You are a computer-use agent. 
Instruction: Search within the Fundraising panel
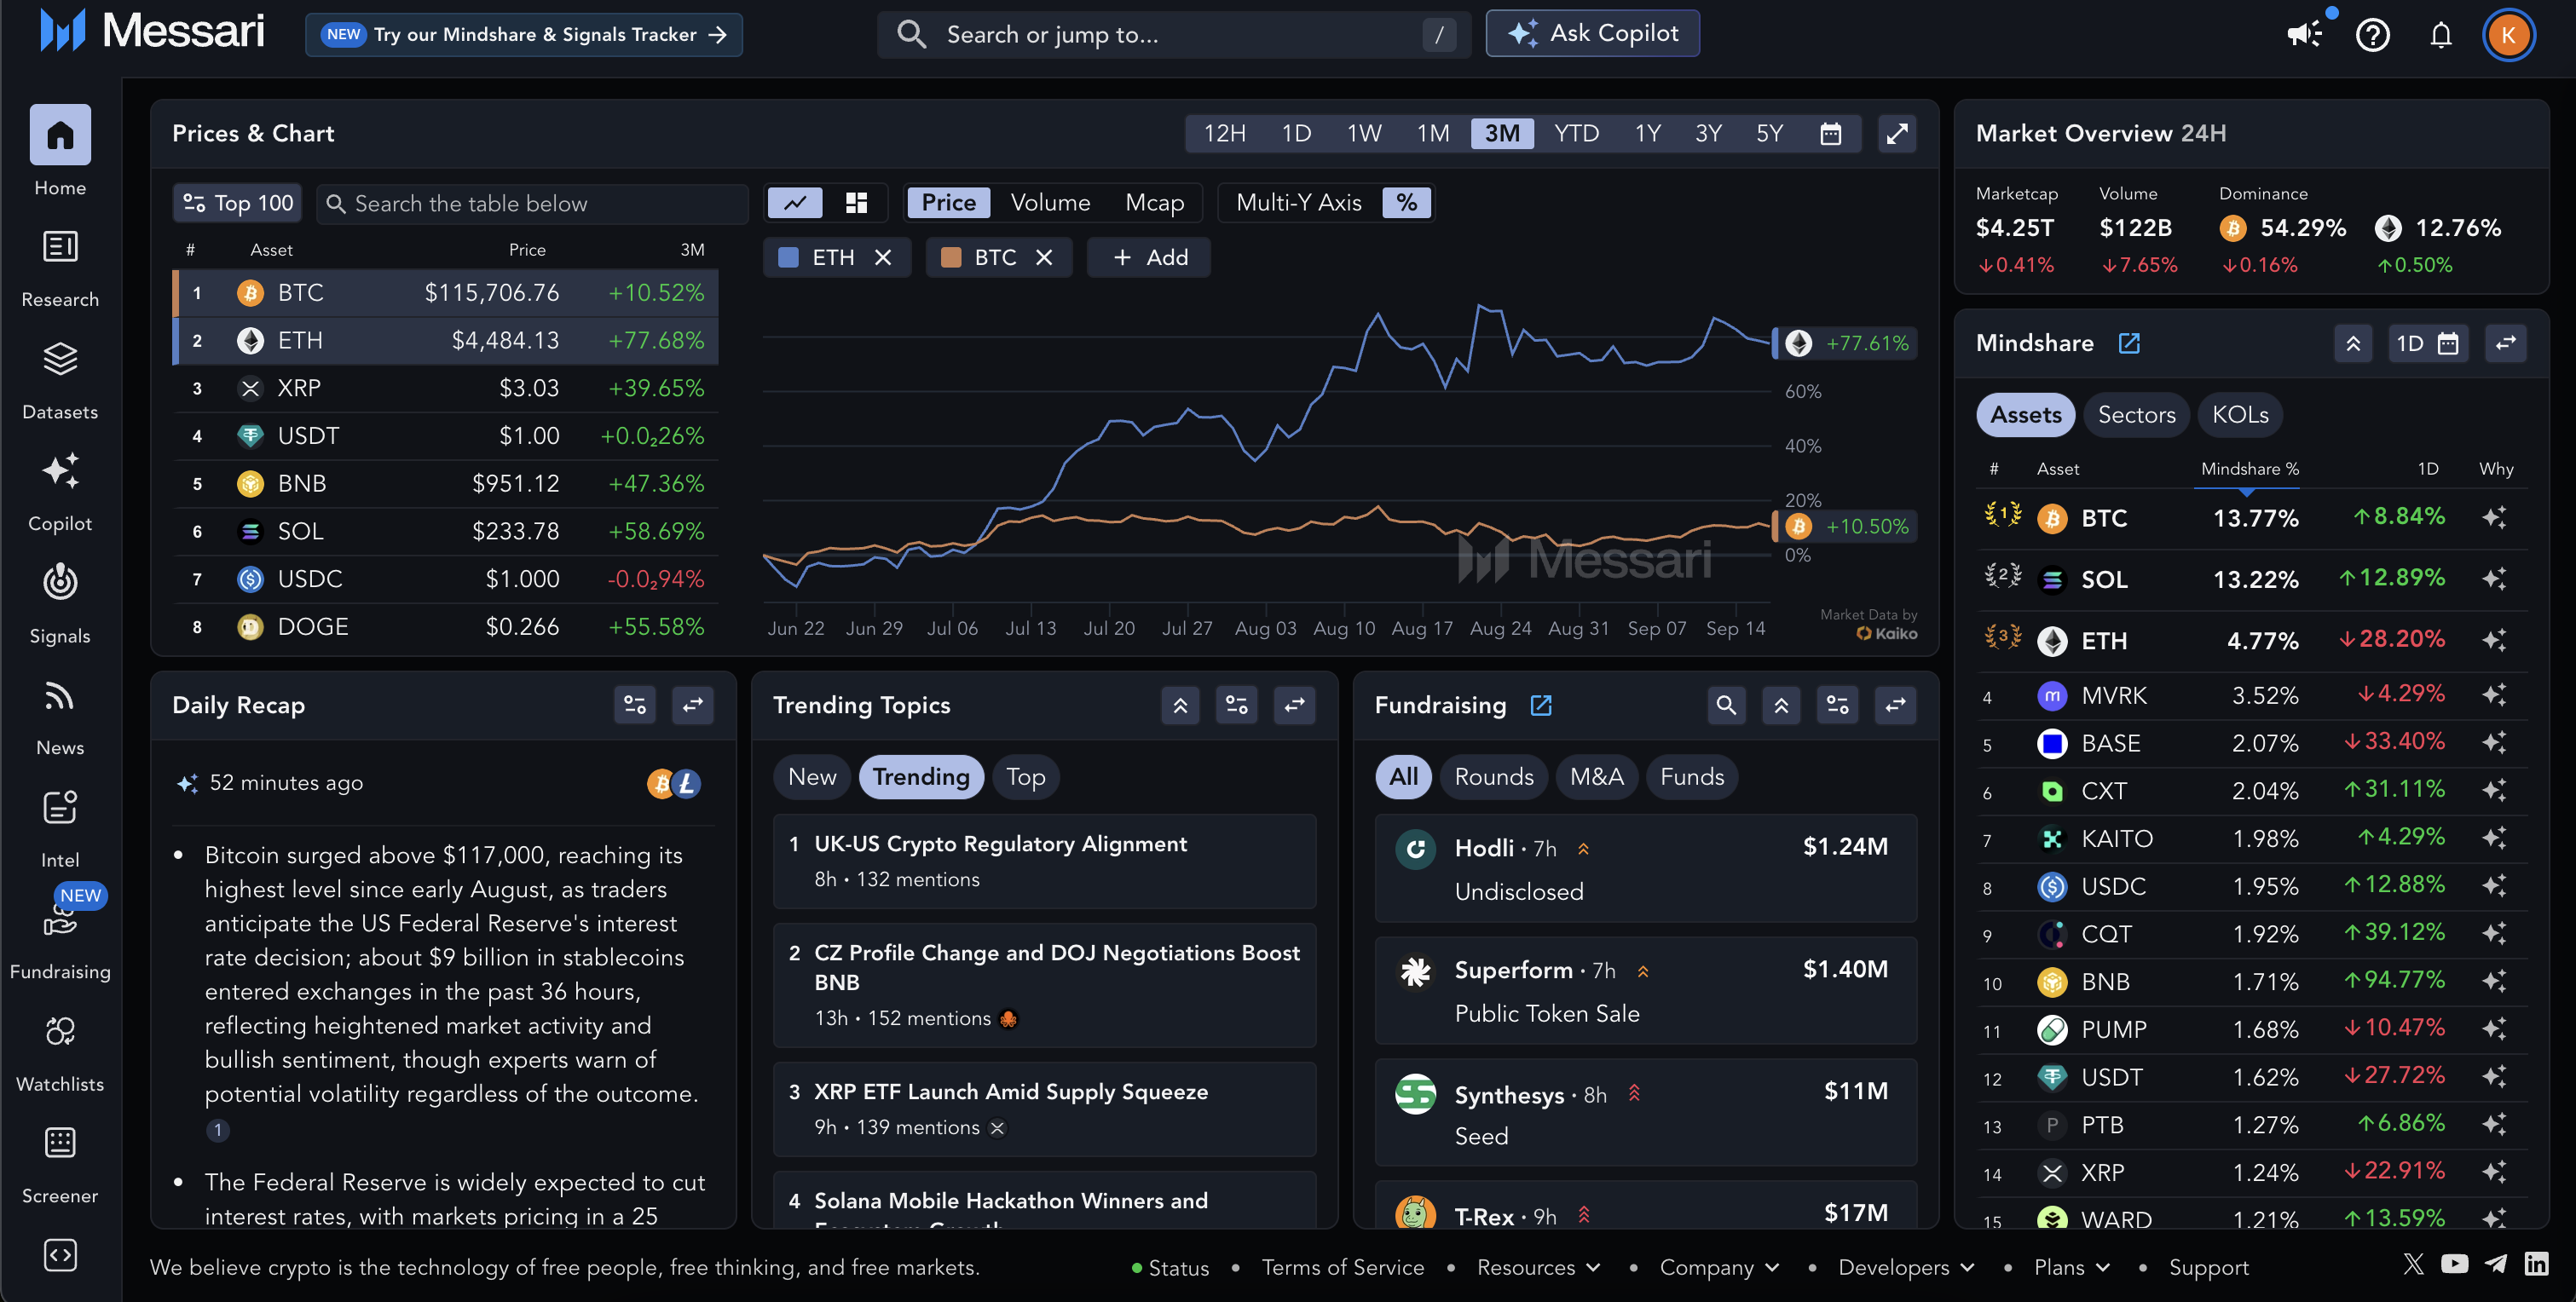[1726, 705]
